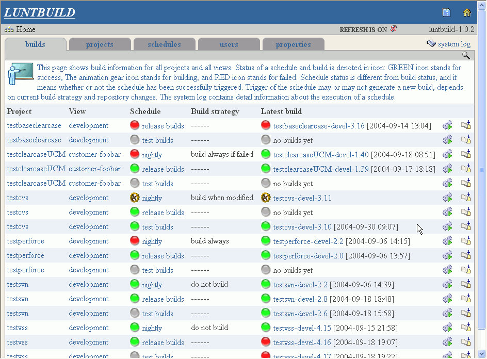Open the customer-foobar view of nightly schedule
This screenshot has width=487, height=359.
click(x=94, y=154)
